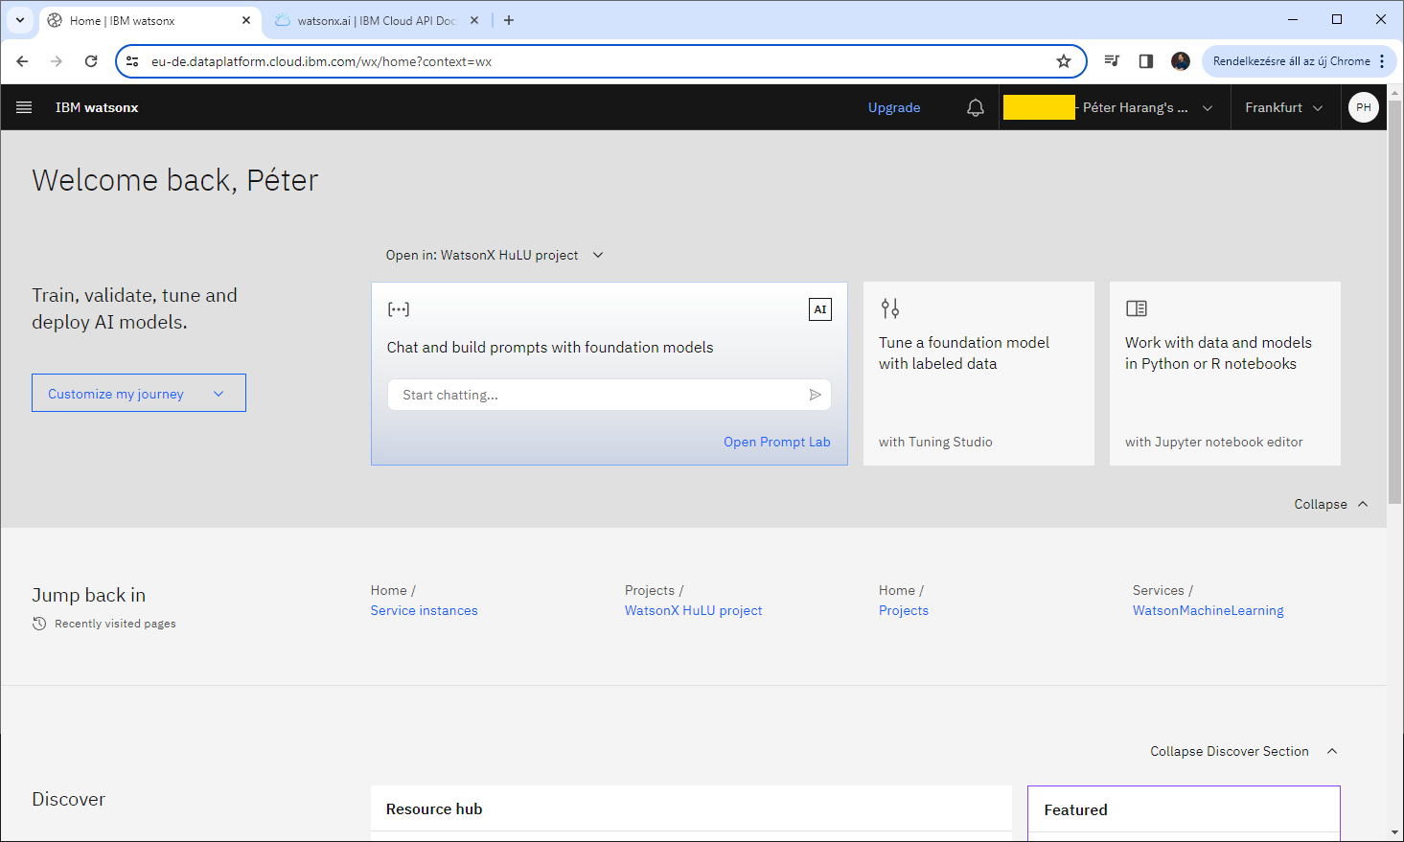The height and width of the screenshot is (842, 1404).
Task: Click 'with Jupyter notebook editor' text
Action: 1214,442
